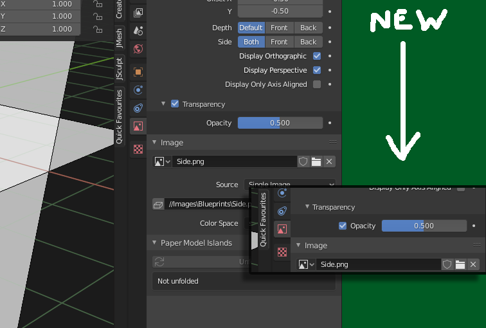Open the View Layer properties tab icon
The width and height of the screenshot is (486, 328).
click(x=138, y=13)
